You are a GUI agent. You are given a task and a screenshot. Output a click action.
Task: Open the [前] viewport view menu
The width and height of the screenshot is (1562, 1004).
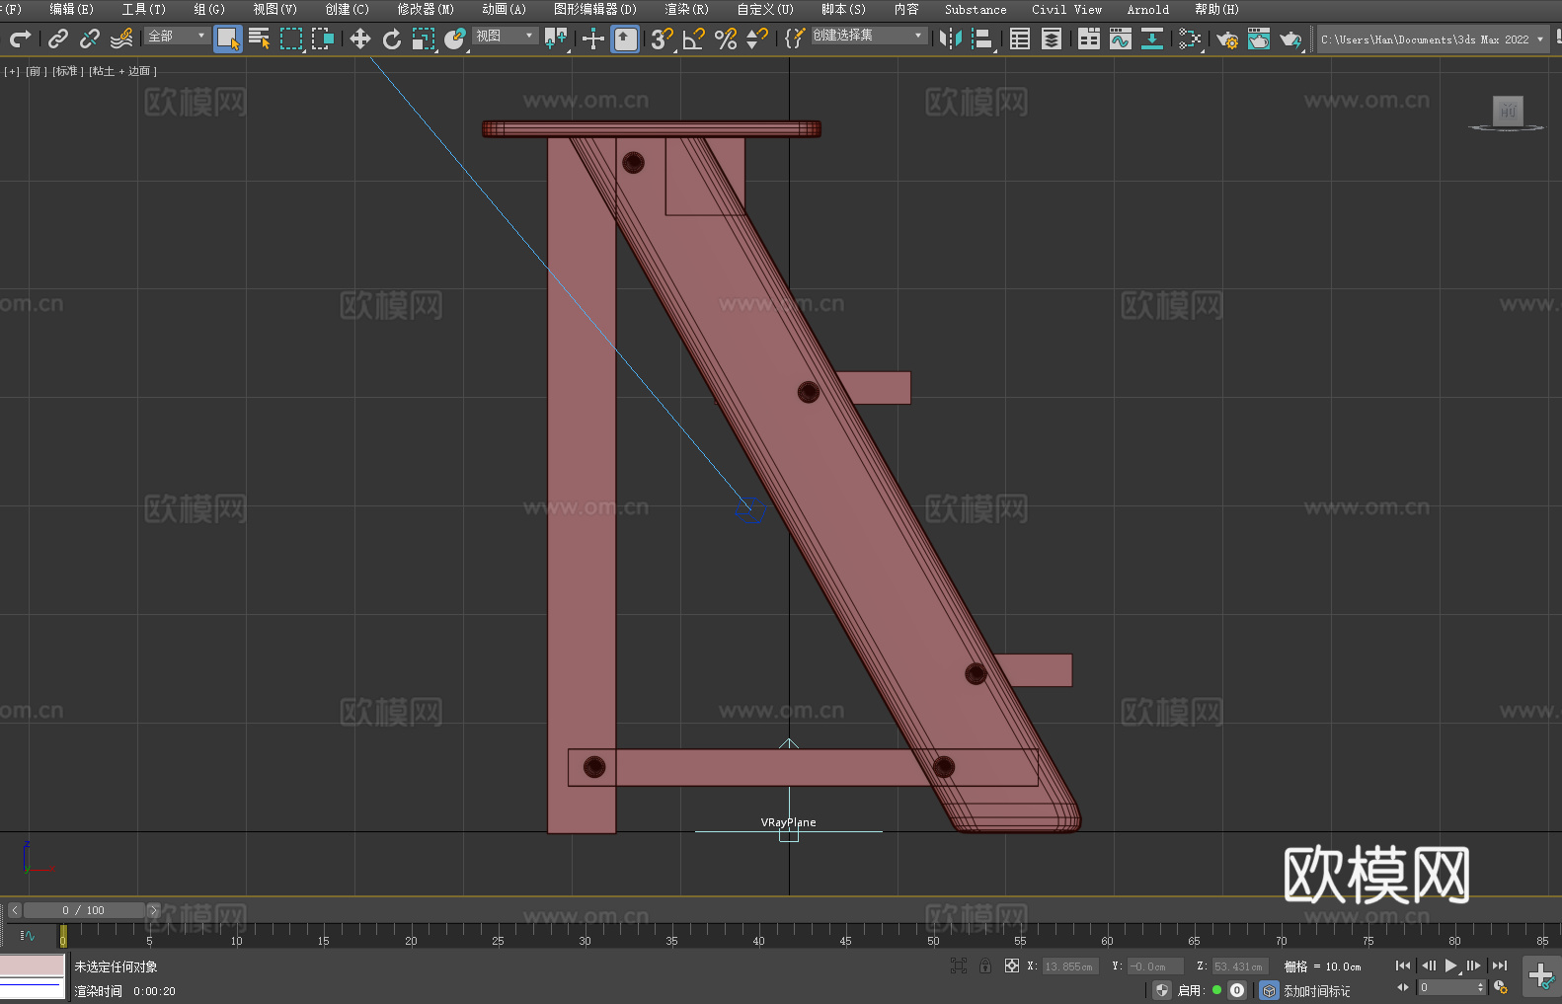coord(36,71)
